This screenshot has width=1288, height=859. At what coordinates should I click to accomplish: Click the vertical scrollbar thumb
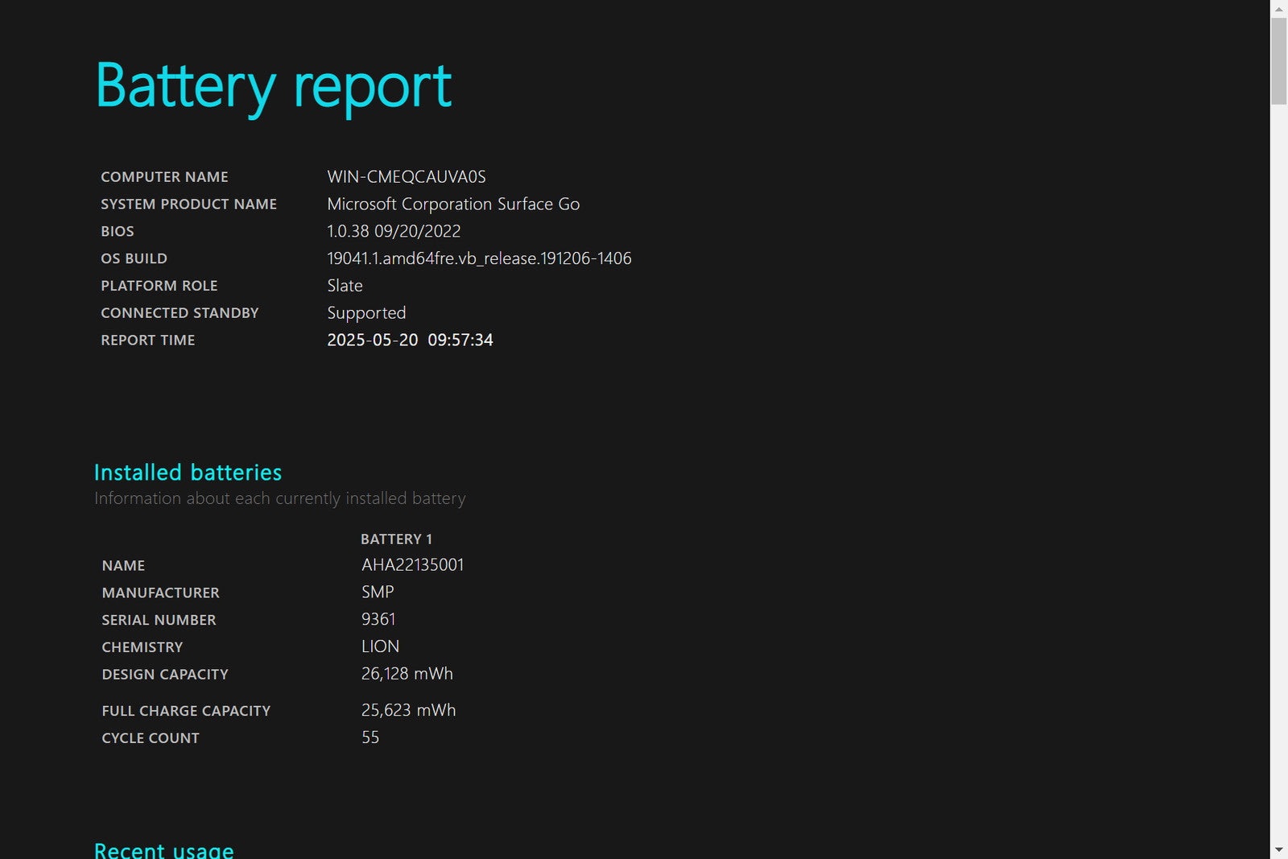click(x=1279, y=60)
